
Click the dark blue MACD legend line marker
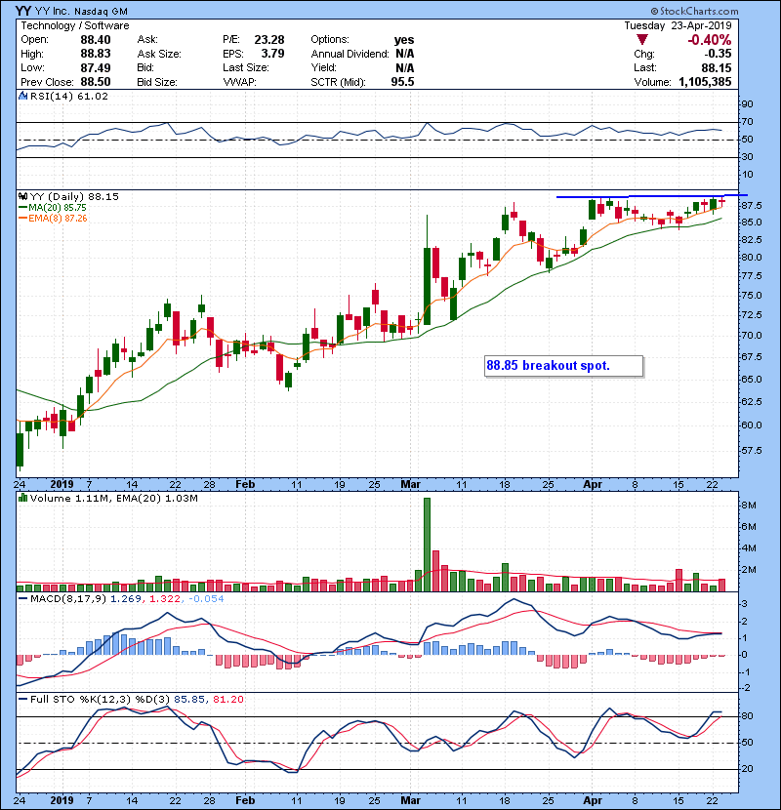click(x=22, y=599)
